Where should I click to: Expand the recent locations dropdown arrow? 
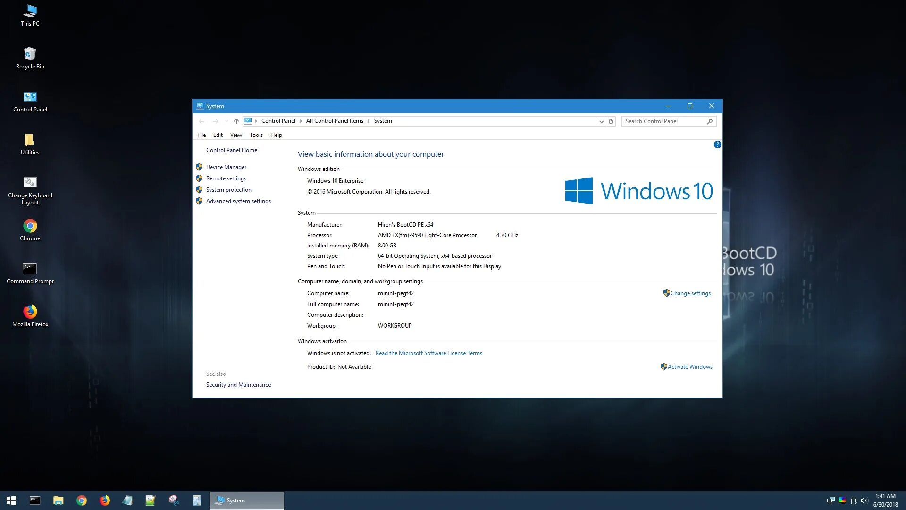[x=226, y=121]
